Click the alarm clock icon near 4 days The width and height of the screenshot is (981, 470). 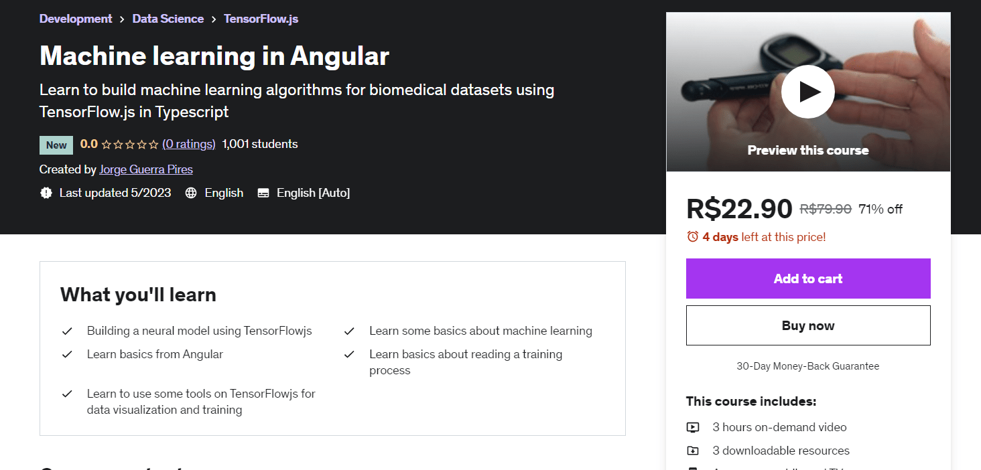(x=692, y=236)
